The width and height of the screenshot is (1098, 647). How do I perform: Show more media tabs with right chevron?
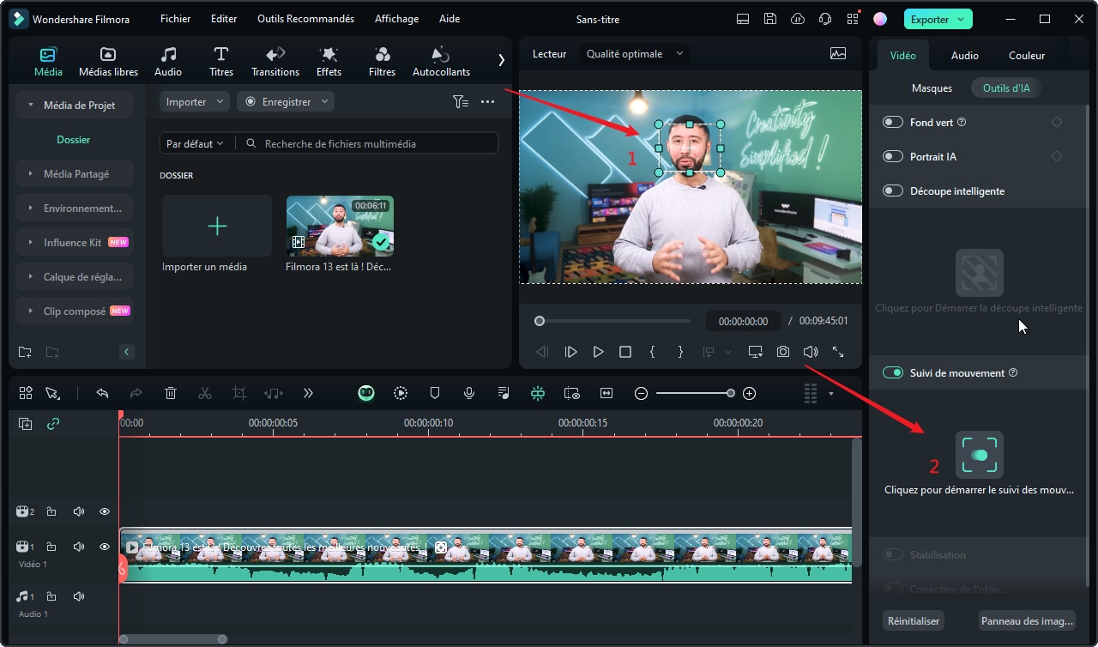coord(501,60)
